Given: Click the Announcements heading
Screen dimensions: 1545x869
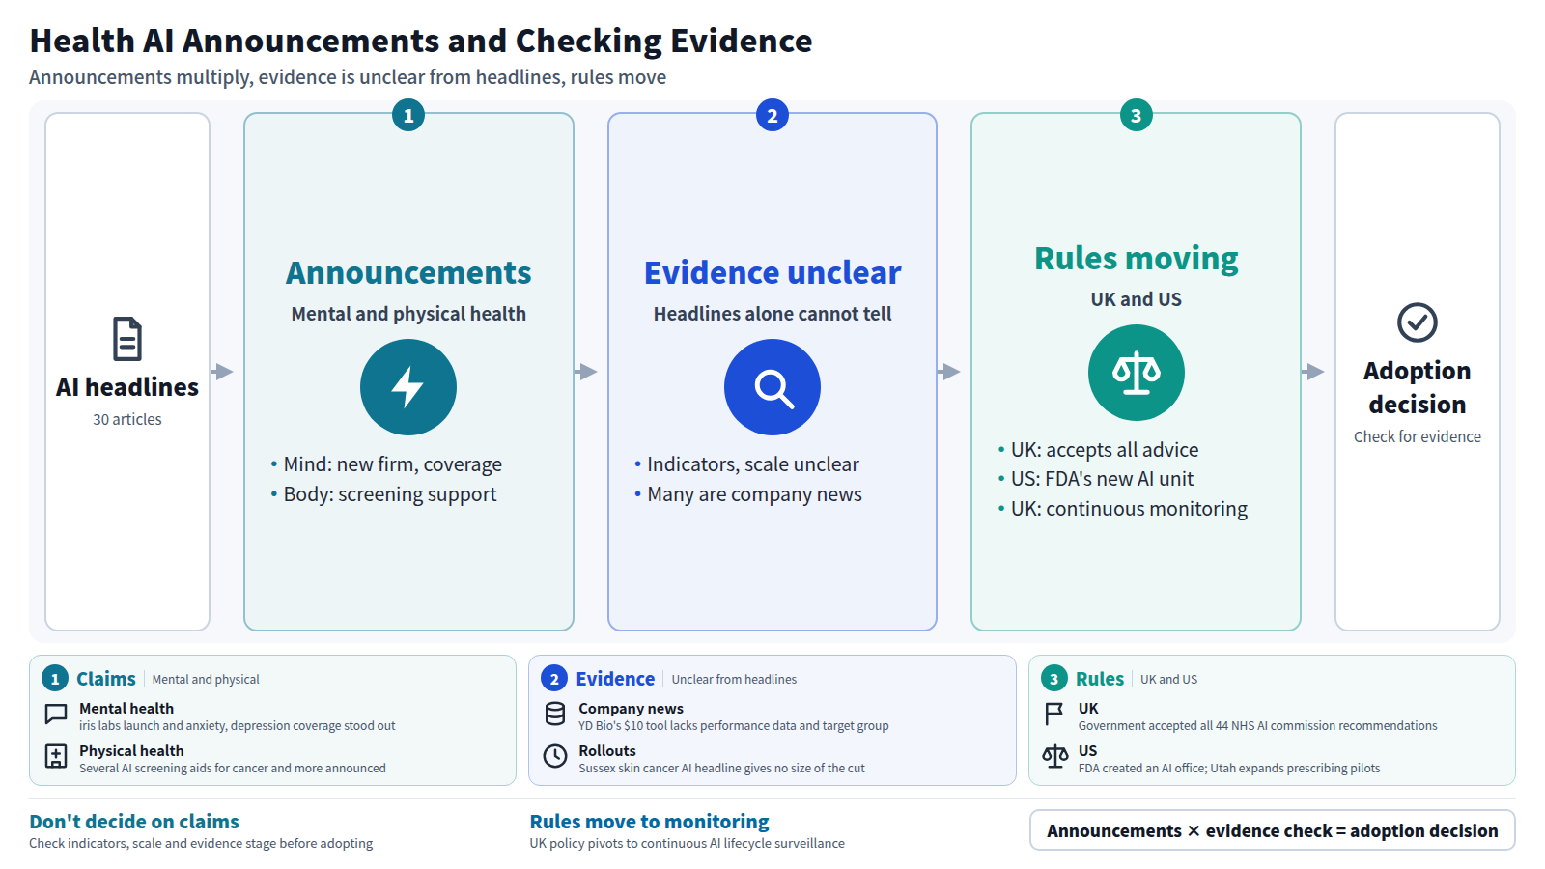Looking at the screenshot, I should pos(408,273).
